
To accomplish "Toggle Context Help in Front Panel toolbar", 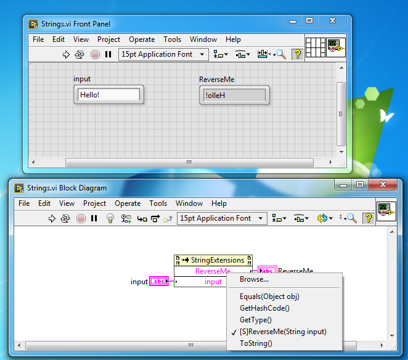I will (298, 54).
